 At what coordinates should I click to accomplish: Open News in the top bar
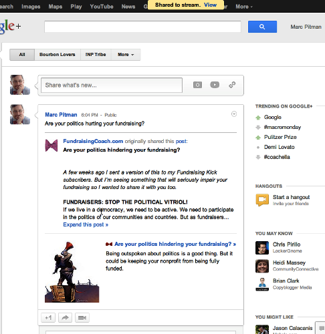pyautogui.click(x=128, y=7)
